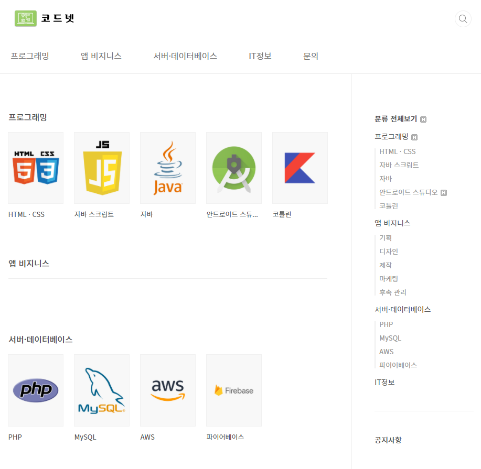Open the search magnifier icon
Image resolution: width=481 pixels, height=469 pixels.
point(463,19)
